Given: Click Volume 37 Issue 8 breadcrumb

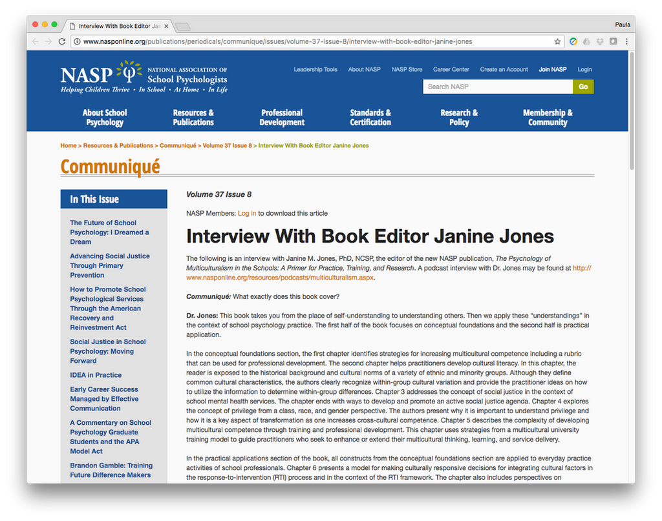Looking at the screenshot, I should [227, 145].
